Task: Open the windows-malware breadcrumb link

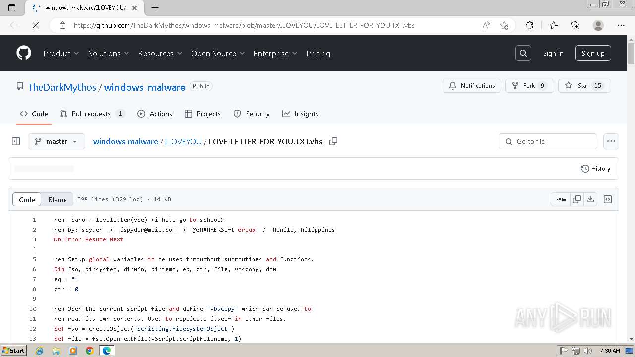Action: point(126,141)
